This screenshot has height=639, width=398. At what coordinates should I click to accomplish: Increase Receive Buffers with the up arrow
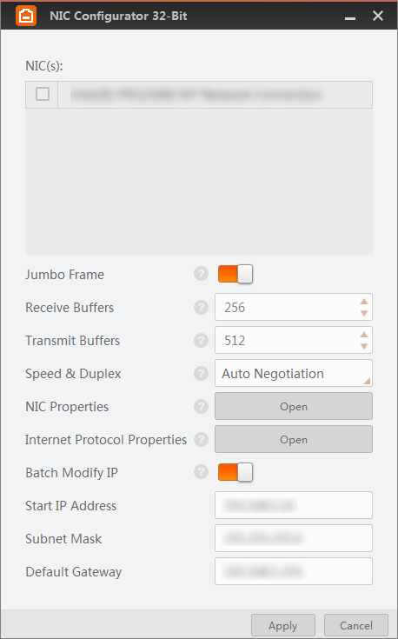tap(364, 302)
